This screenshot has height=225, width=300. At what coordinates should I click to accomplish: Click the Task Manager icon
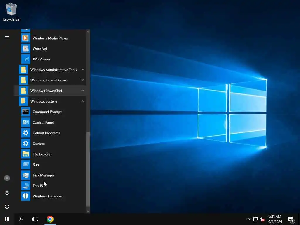pos(26,175)
